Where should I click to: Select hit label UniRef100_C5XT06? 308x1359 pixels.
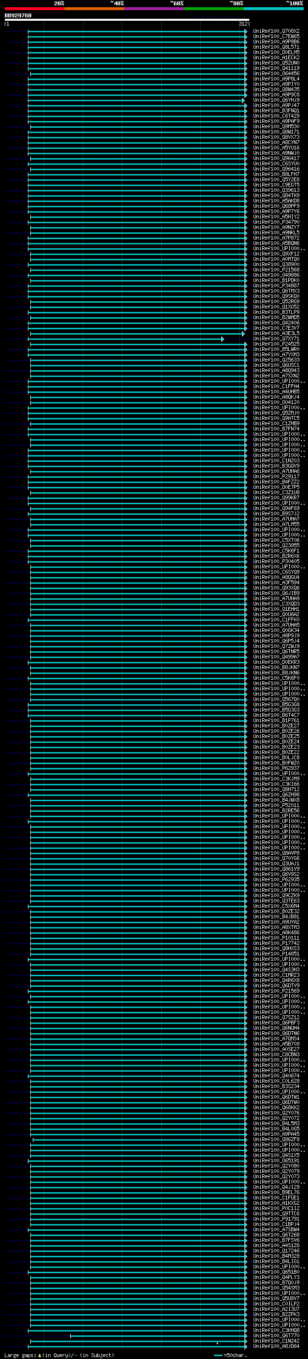[276, 540]
